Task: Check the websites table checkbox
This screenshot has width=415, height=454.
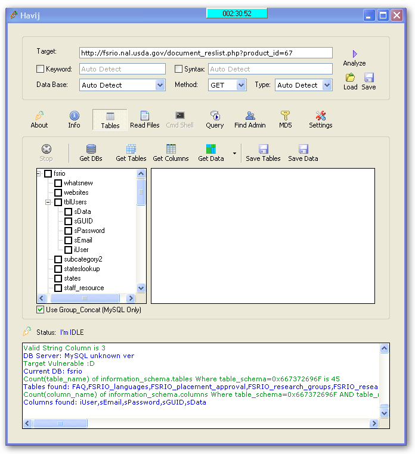Action: 58,192
